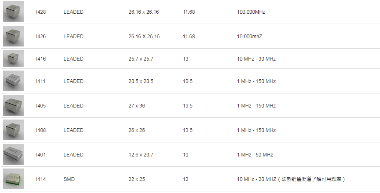This screenshot has width=380, height=193.
Task: Click the I408 model number
Action: (41, 130)
